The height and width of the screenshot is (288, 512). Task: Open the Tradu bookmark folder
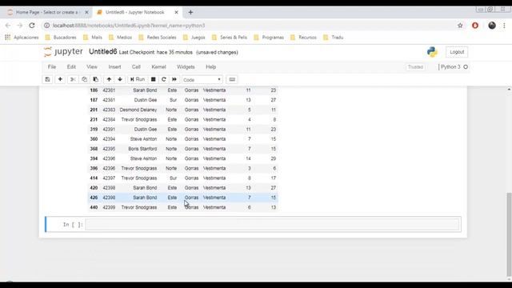(x=334, y=38)
